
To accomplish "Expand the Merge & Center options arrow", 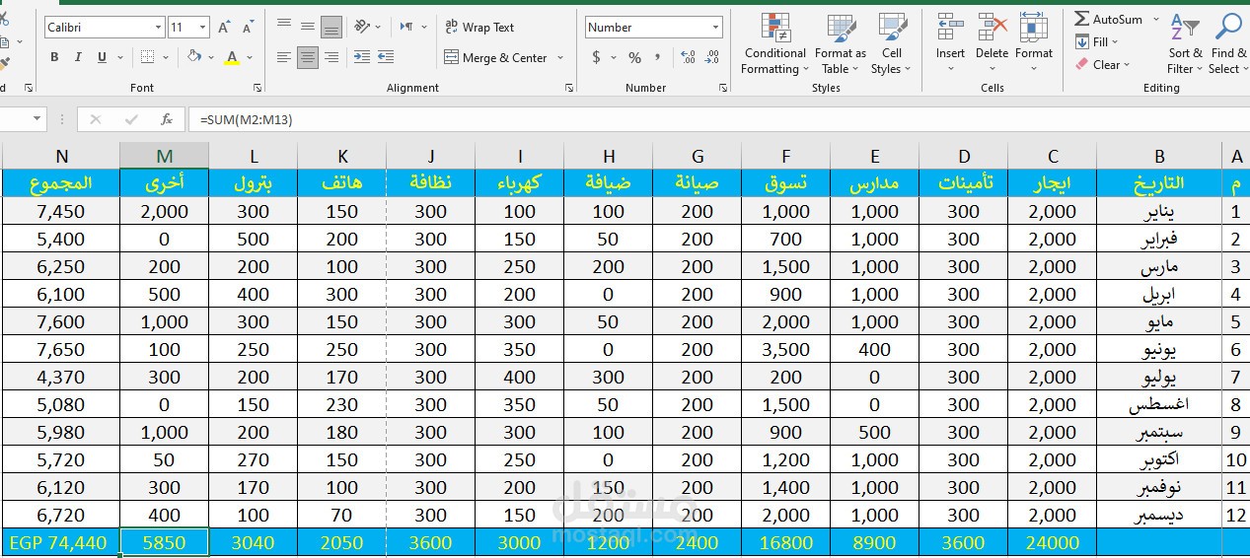I will click(560, 58).
